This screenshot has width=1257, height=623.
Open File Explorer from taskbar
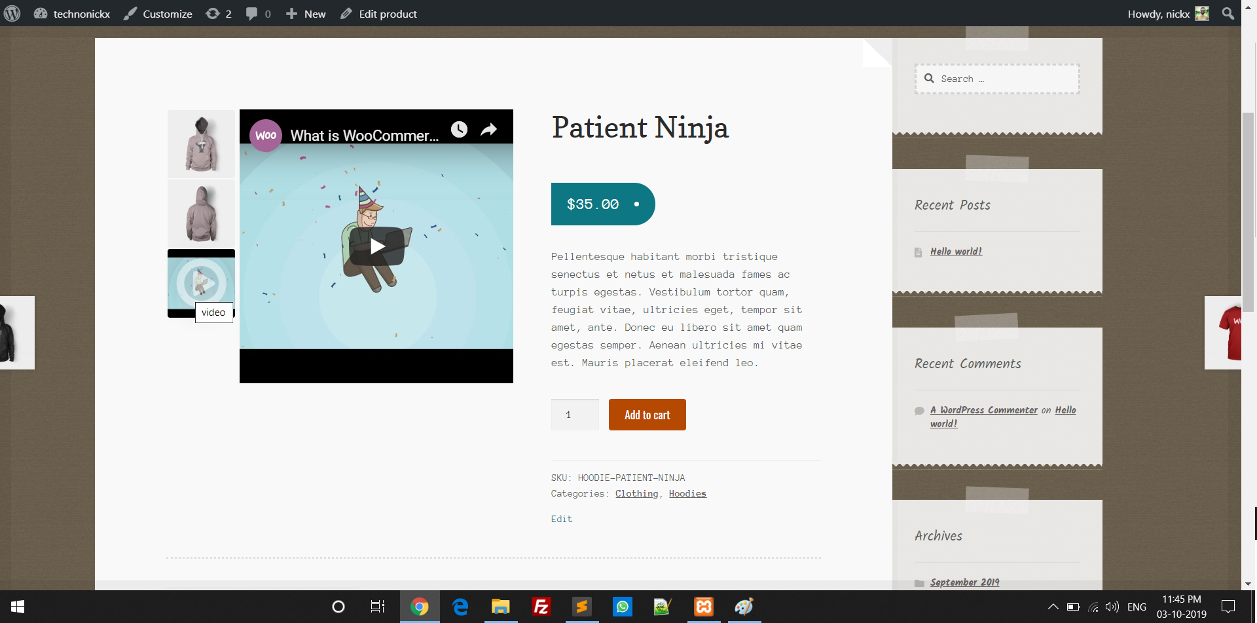(501, 607)
